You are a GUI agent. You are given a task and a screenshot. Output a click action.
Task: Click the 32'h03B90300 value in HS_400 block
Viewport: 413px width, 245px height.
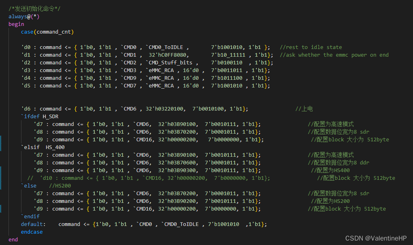pos(177,170)
